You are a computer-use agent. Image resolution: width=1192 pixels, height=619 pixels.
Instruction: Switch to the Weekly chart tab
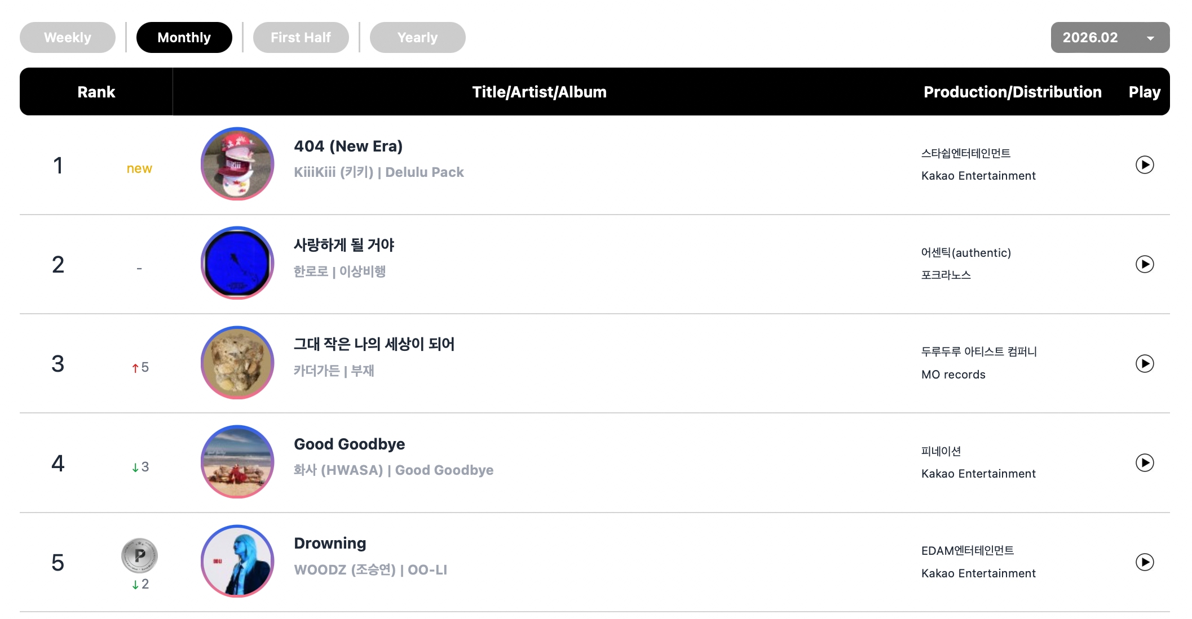[x=68, y=38]
